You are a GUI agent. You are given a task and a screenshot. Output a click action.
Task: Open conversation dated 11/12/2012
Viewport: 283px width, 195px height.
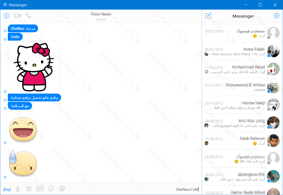coord(242,69)
